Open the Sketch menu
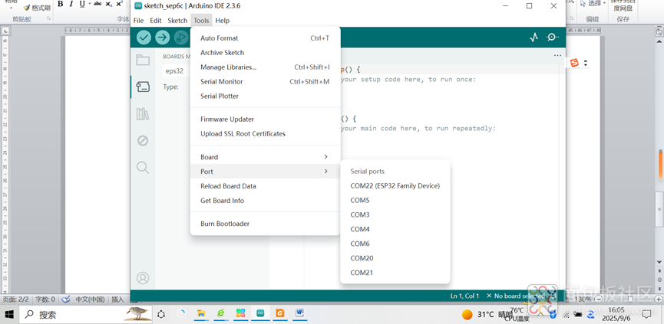 click(177, 21)
